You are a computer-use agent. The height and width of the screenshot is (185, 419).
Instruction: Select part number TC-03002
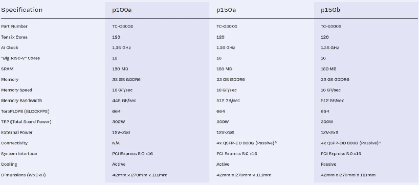331,26
